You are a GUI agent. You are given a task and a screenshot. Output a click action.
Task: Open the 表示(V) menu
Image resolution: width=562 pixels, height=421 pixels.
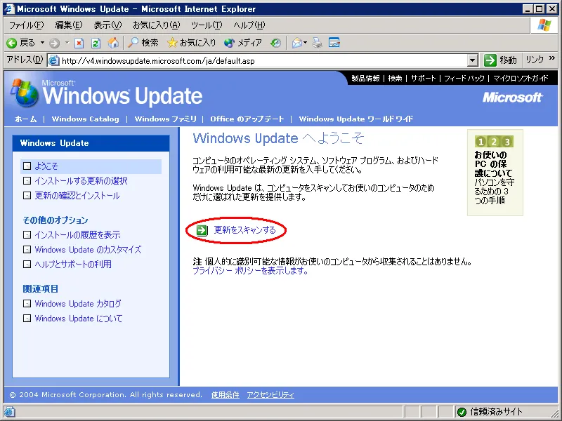click(107, 25)
